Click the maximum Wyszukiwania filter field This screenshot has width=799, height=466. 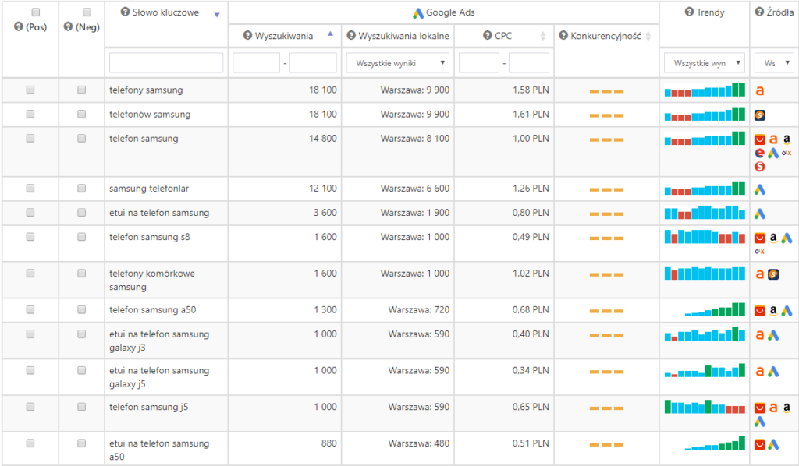[313, 62]
